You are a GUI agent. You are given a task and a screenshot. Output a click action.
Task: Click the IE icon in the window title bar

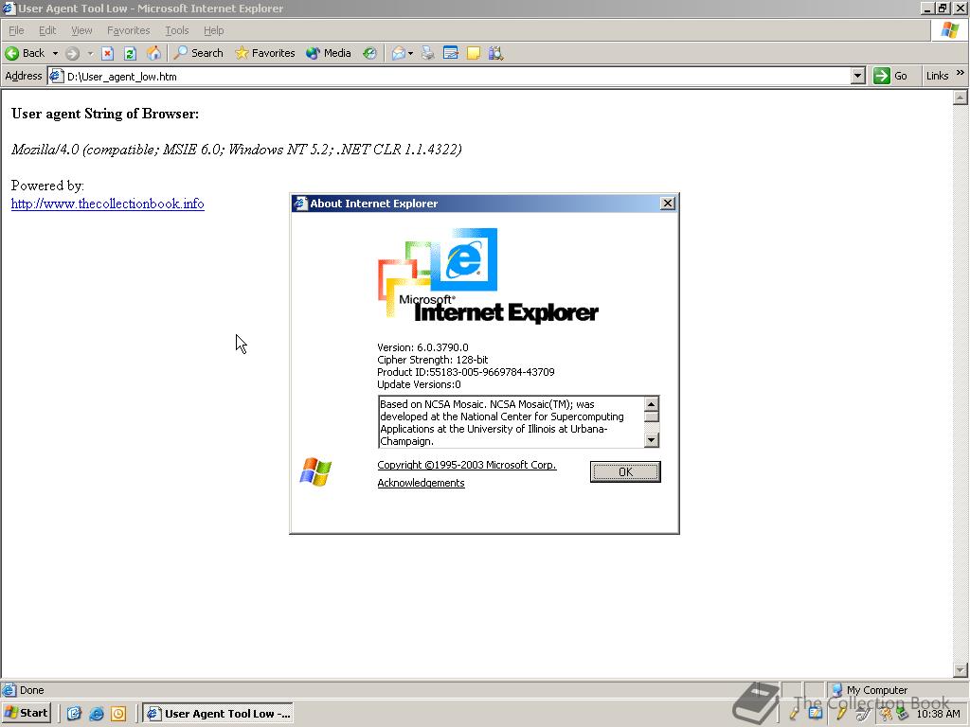(x=9, y=8)
